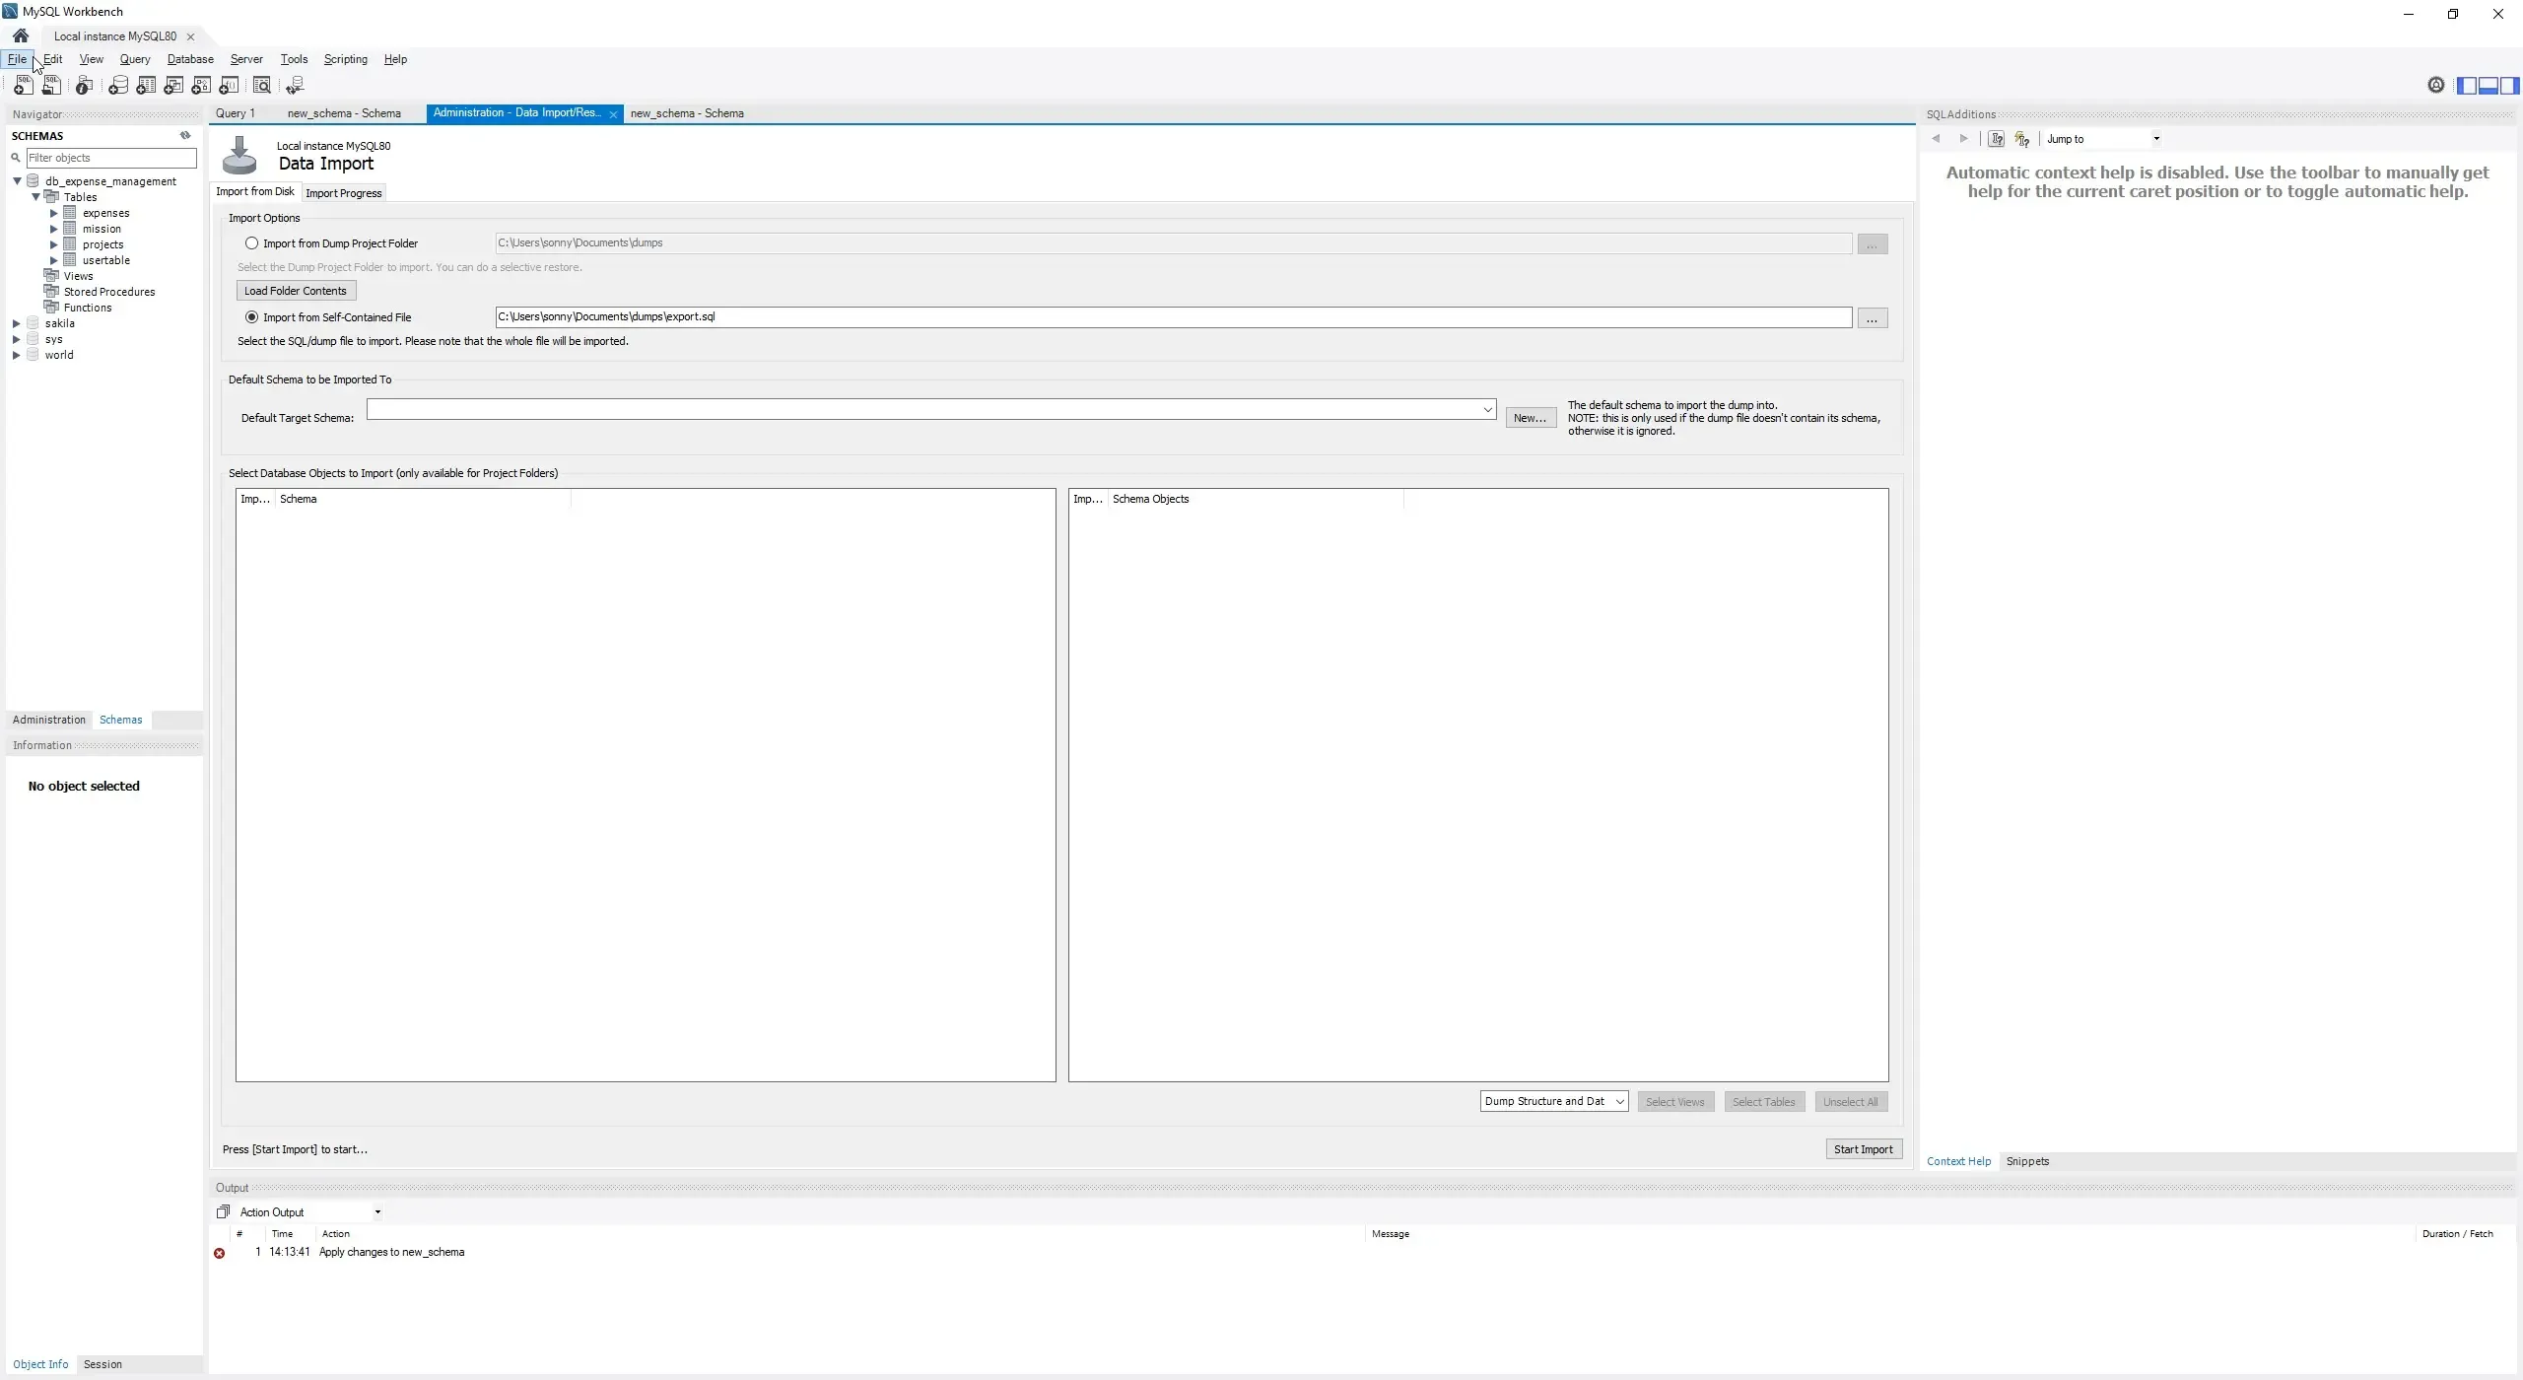
Task: Open the Database menu
Action: [x=190, y=59]
